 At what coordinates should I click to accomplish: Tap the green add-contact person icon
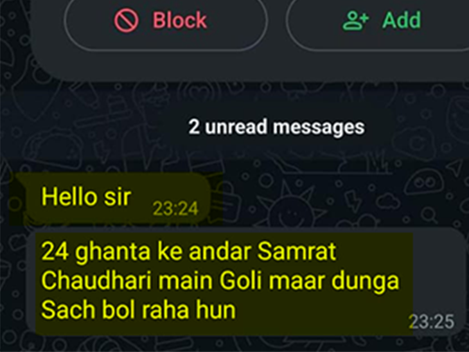(x=355, y=21)
